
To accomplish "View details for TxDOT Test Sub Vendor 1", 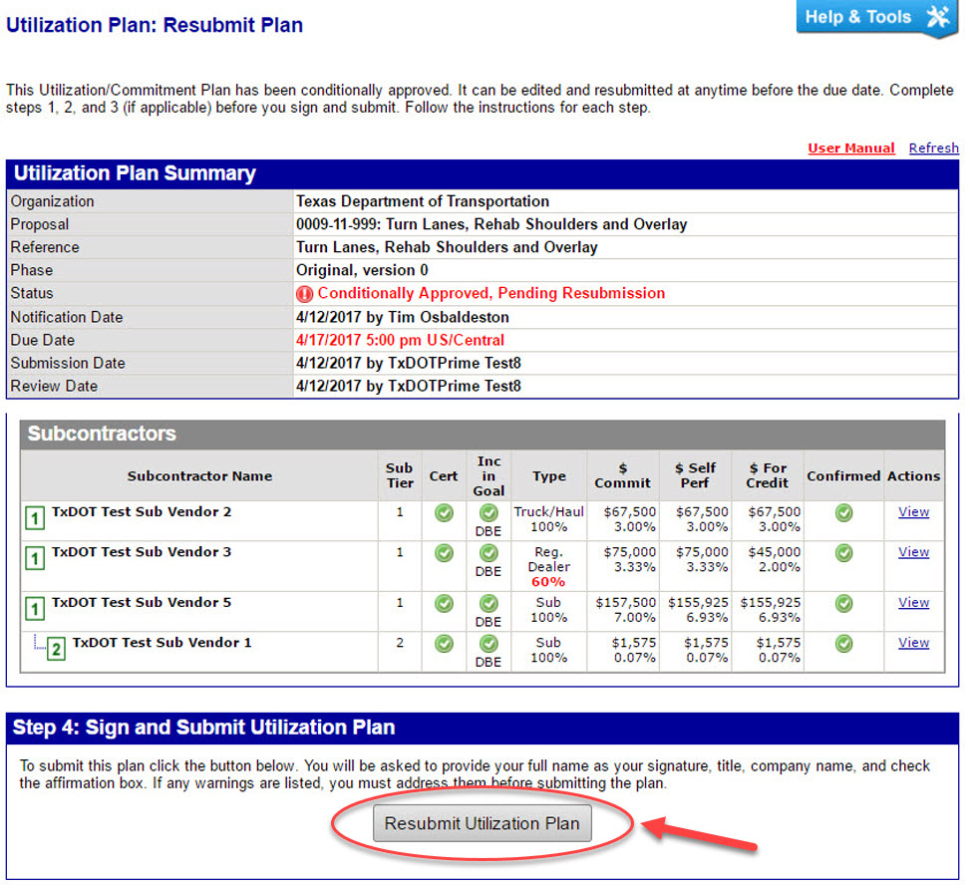I will pyautogui.click(x=914, y=643).
